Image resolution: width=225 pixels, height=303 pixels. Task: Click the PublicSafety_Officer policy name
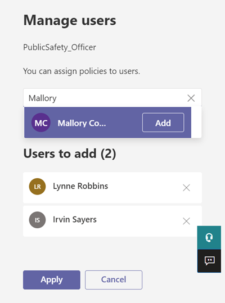click(x=60, y=47)
